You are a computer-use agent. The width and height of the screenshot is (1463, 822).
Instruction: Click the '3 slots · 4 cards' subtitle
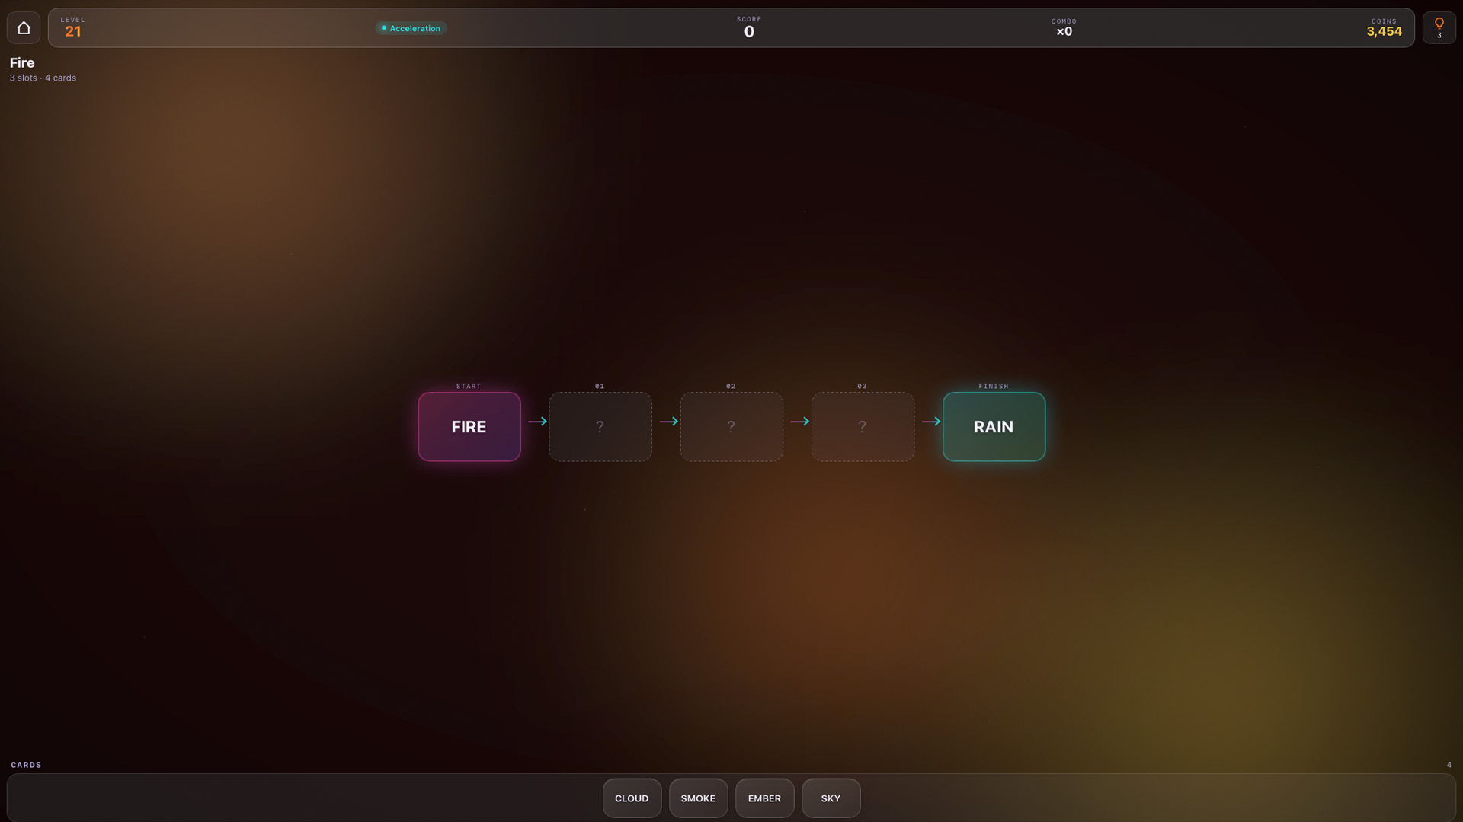click(43, 78)
